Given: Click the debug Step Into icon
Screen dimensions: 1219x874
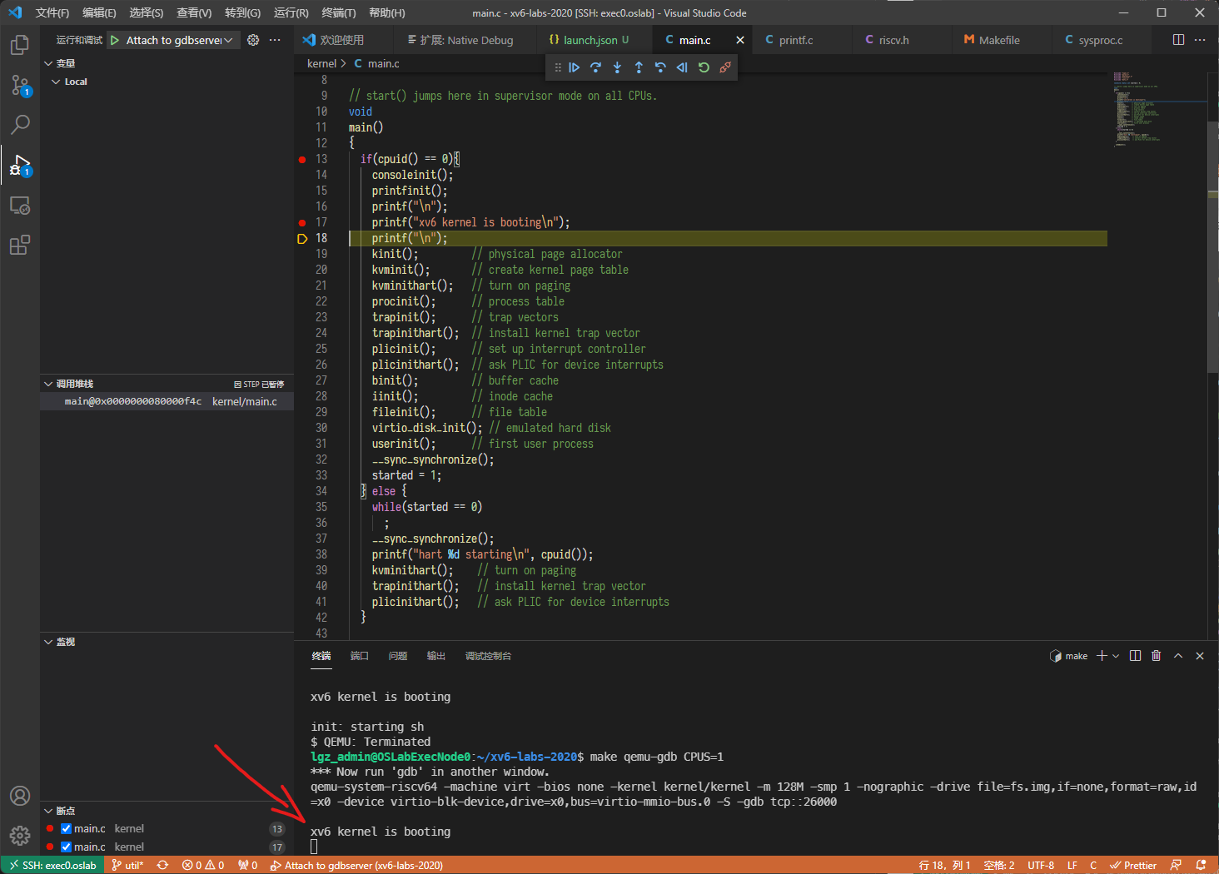Looking at the screenshot, I should 617,67.
